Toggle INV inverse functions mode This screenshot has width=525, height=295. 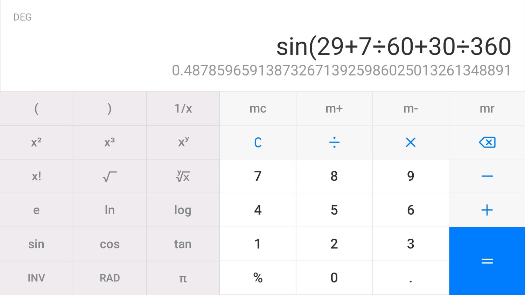(36, 278)
